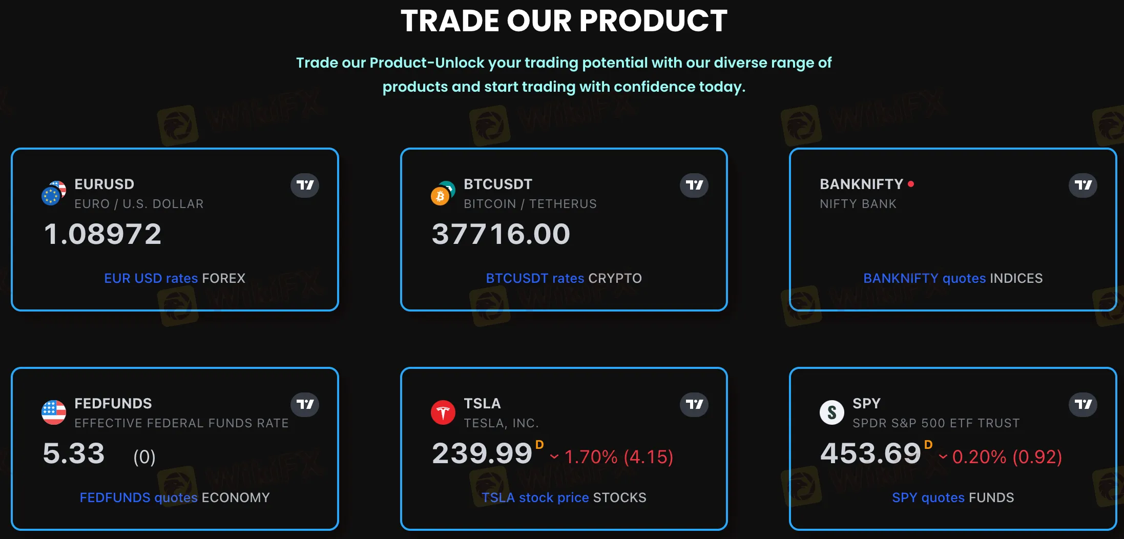Click the TradingView logo on the TSLA card
Viewport: 1124px width, 539px height.
click(x=694, y=404)
